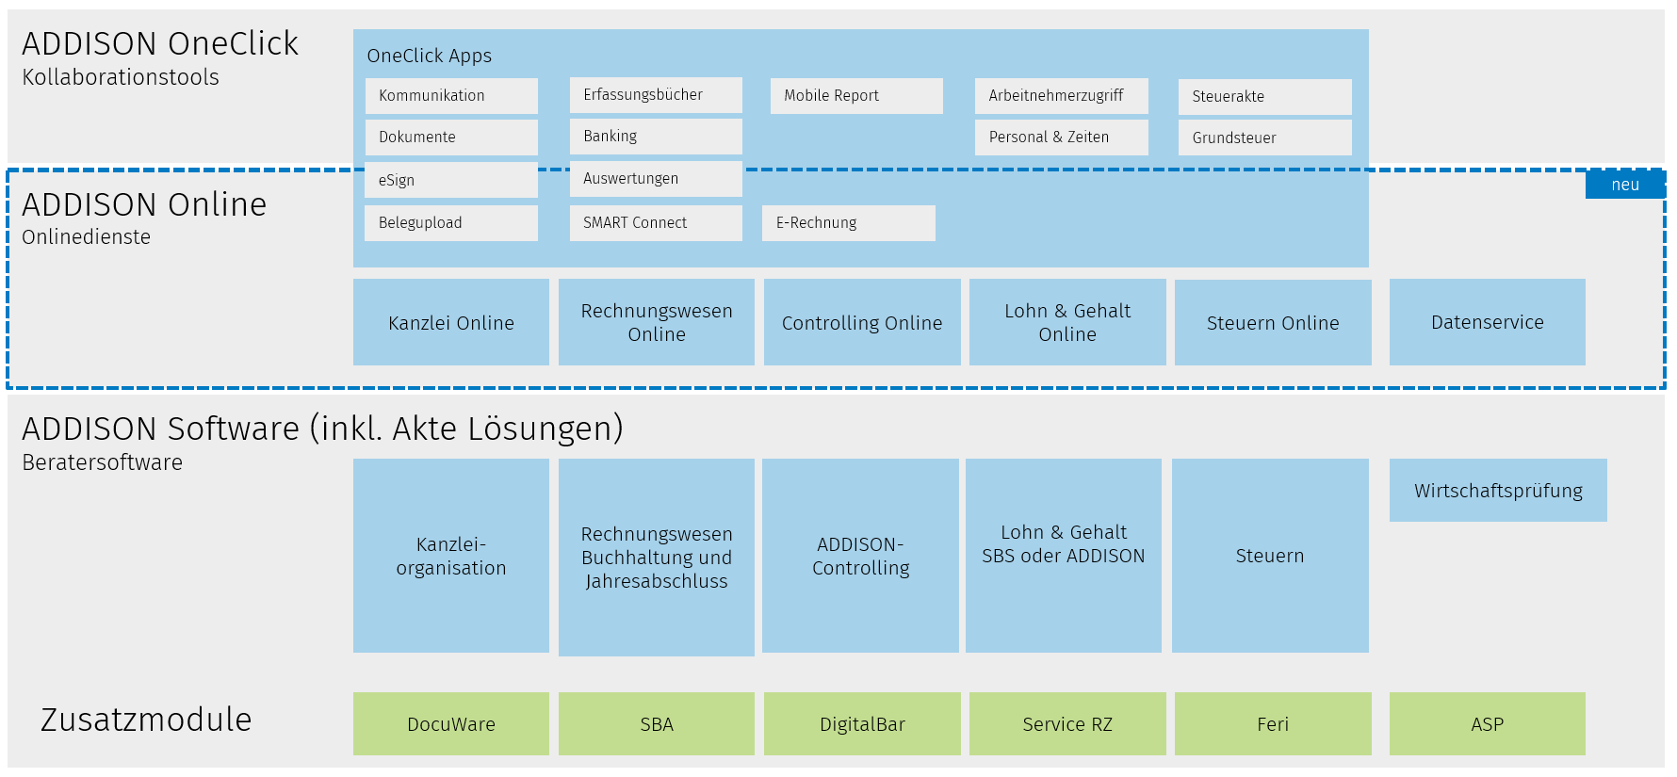The width and height of the screenshot is (1677, 777).
Task: Open the Rechnungswesen Online tile
Action: 657,322
